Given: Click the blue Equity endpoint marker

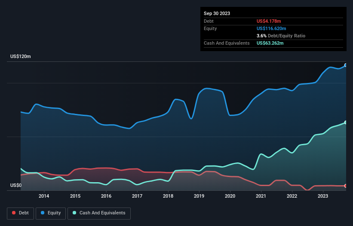Looking at the screenshot, I should pyautogui.click(x=346, y=65).
